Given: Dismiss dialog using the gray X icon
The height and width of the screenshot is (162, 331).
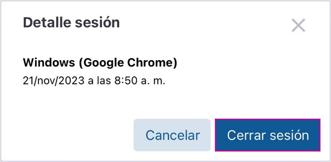Looking at the screenshot, I should [298, 25].
